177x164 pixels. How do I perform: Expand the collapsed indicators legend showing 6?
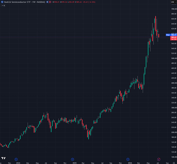click(x=3, y=6)
